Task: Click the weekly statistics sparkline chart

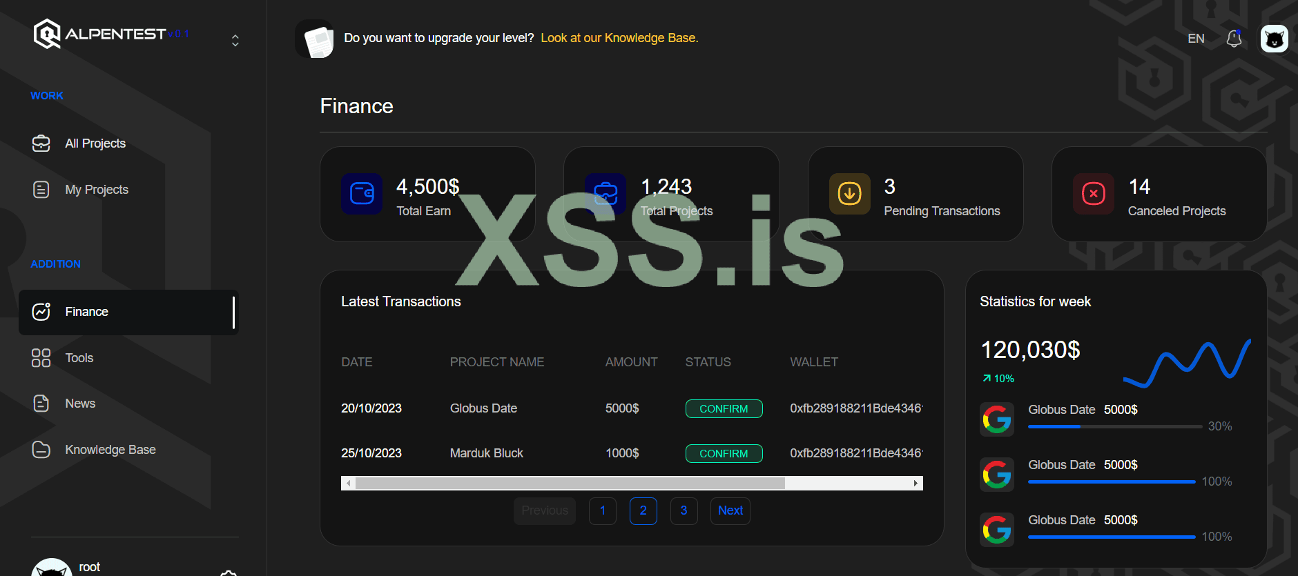Action: pyautogui.click(x=1188, y=363)
